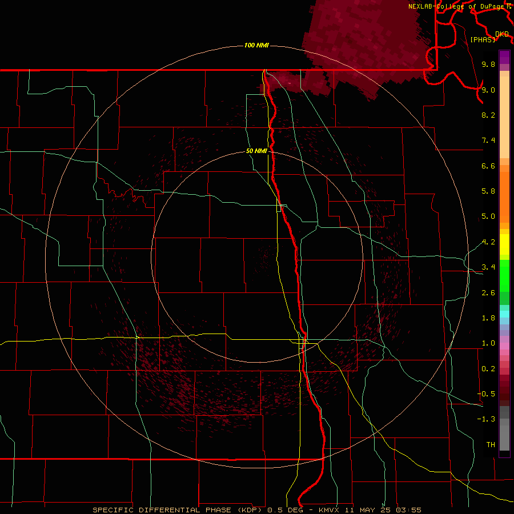This screenshot has height=514, width=514.
Task: Click the 6.6 legend value
Action: [x=488, y=166]
